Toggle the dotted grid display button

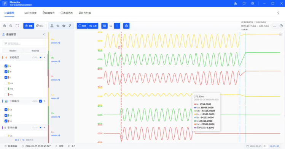(117, 26)
